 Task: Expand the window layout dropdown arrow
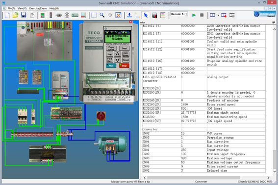click(218, 15)
